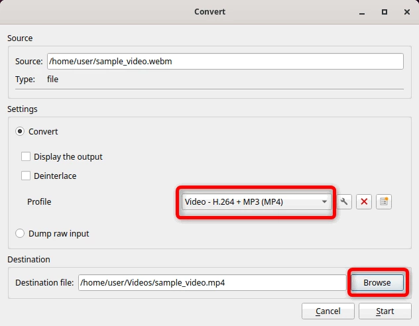Cancel the conversion dialog
Viewport: 419px width, 326px height.
[x=328, y=311]
